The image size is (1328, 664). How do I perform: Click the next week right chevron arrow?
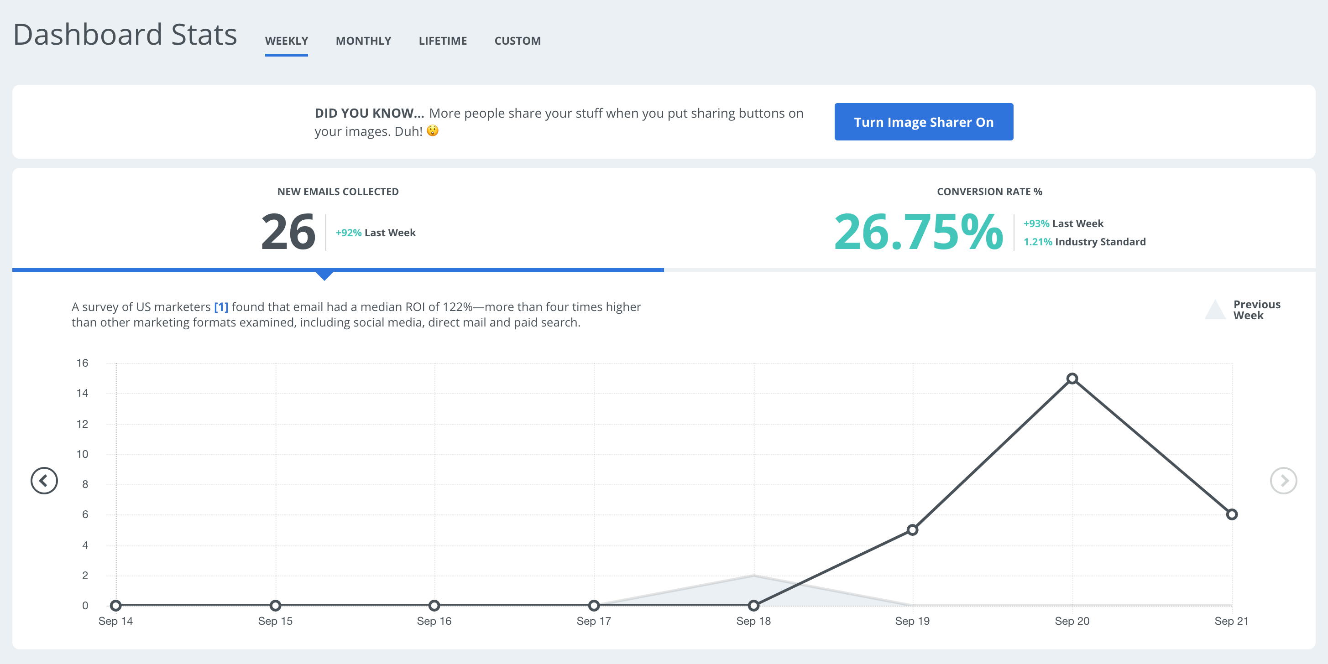[x=1283, y=480]
